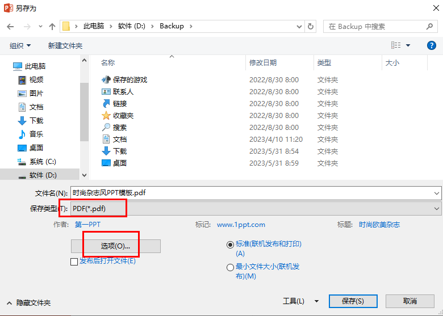Select 此电脑 in navigation pane
The width and height of the screenshot is (443, 316).
[x=29, y=66]
